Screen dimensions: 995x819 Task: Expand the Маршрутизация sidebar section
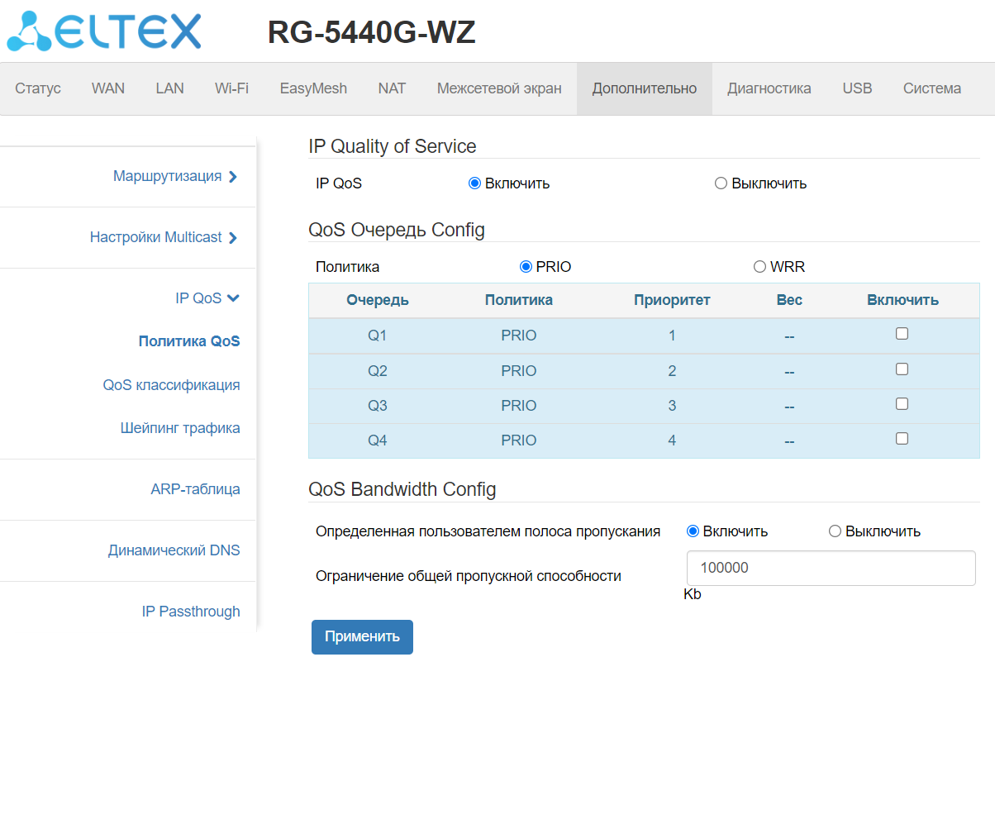174,176
